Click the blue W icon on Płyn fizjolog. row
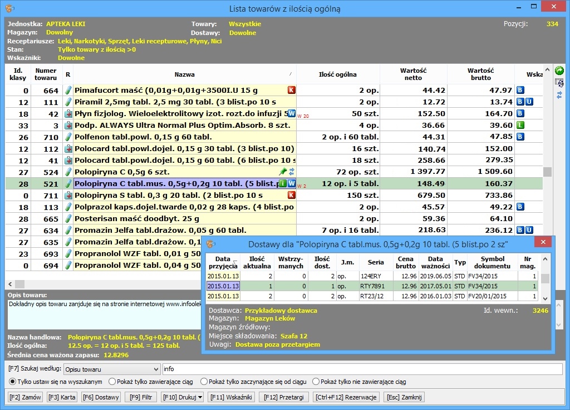The width and height of the screenshot is (570, 410). [291, 113]
